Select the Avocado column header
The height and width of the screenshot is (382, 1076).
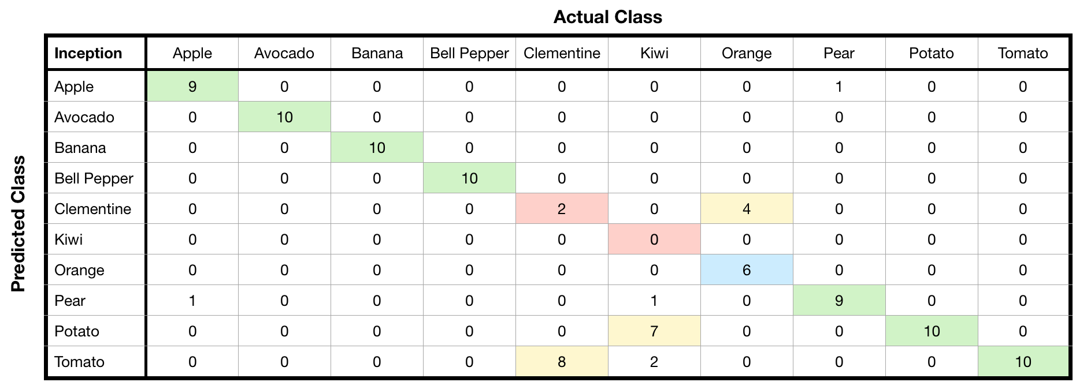284,53
